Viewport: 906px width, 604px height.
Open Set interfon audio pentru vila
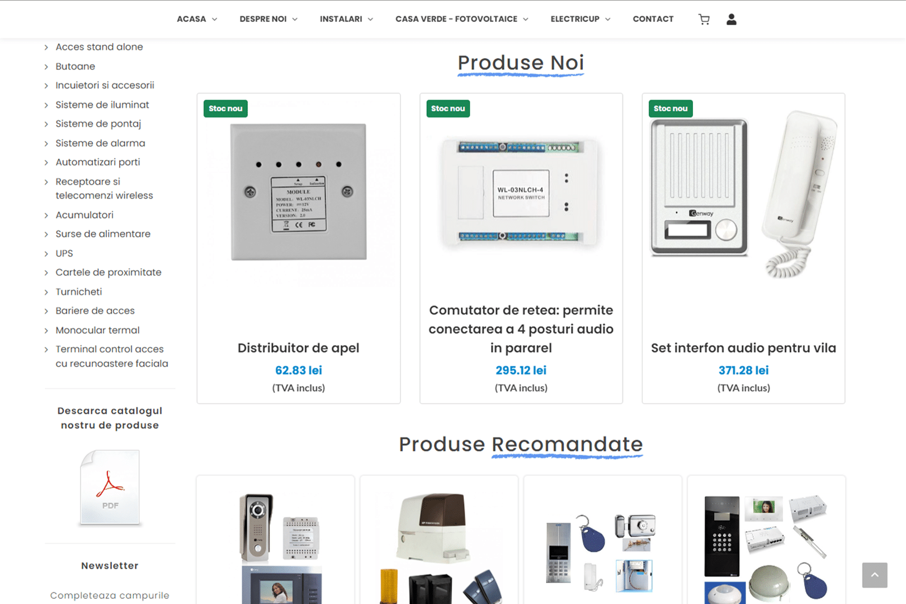743,348
